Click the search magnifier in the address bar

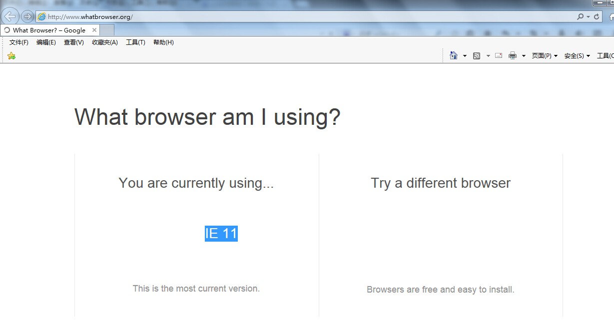[580, 17]
